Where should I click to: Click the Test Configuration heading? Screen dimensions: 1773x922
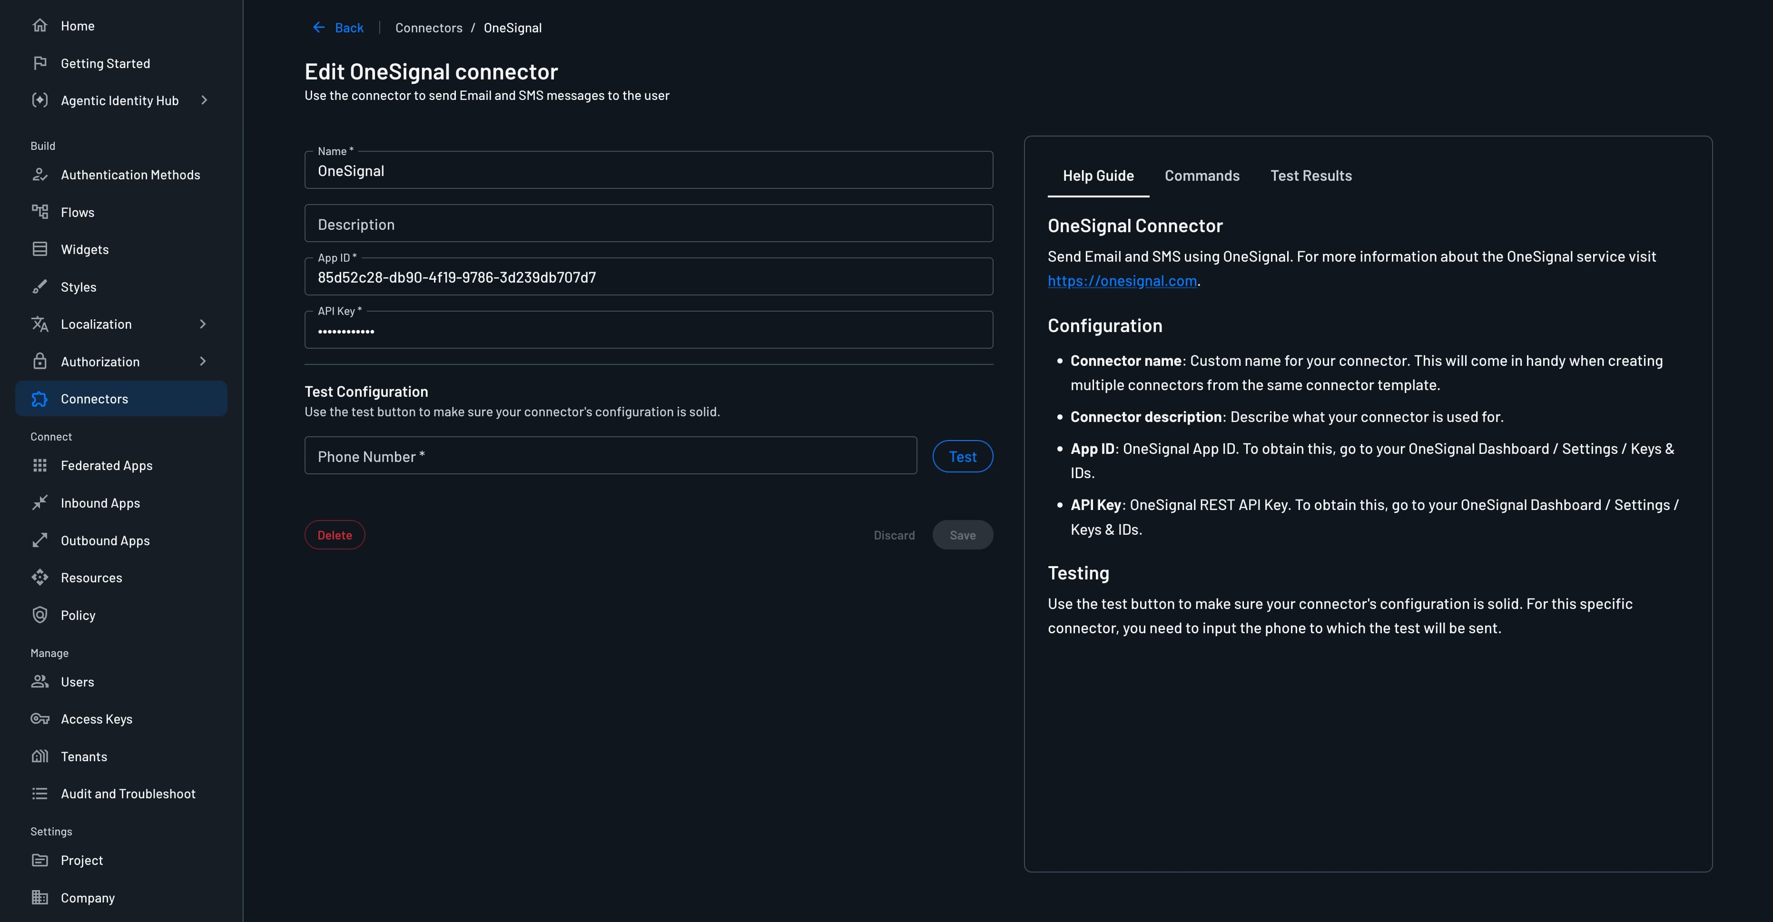point(366,392)
